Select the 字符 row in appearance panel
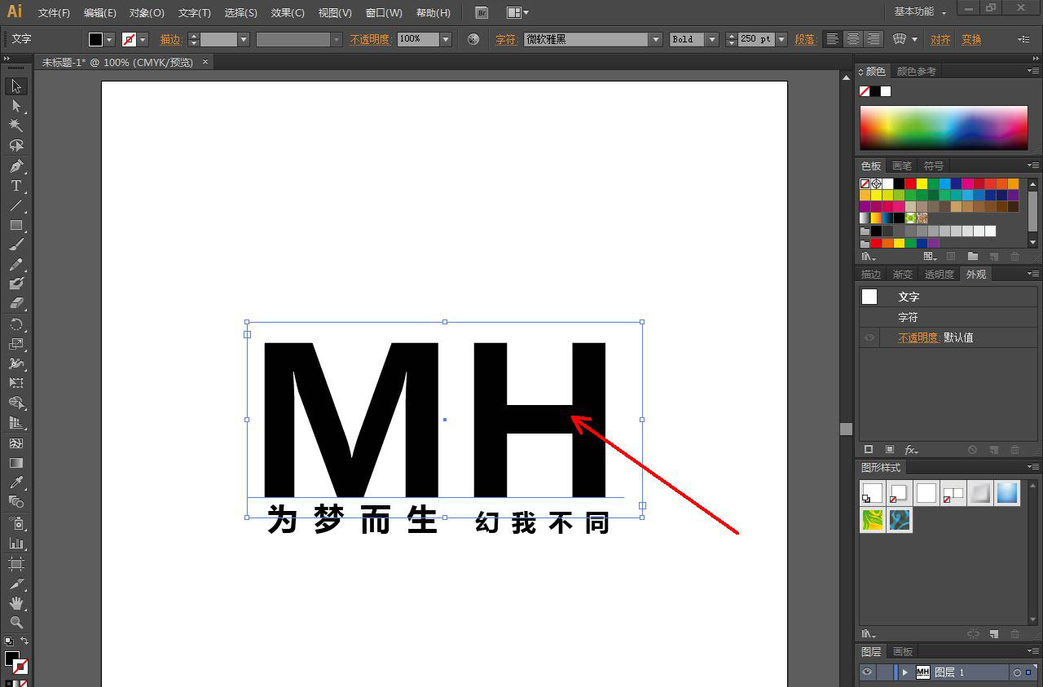 (948, 317)
